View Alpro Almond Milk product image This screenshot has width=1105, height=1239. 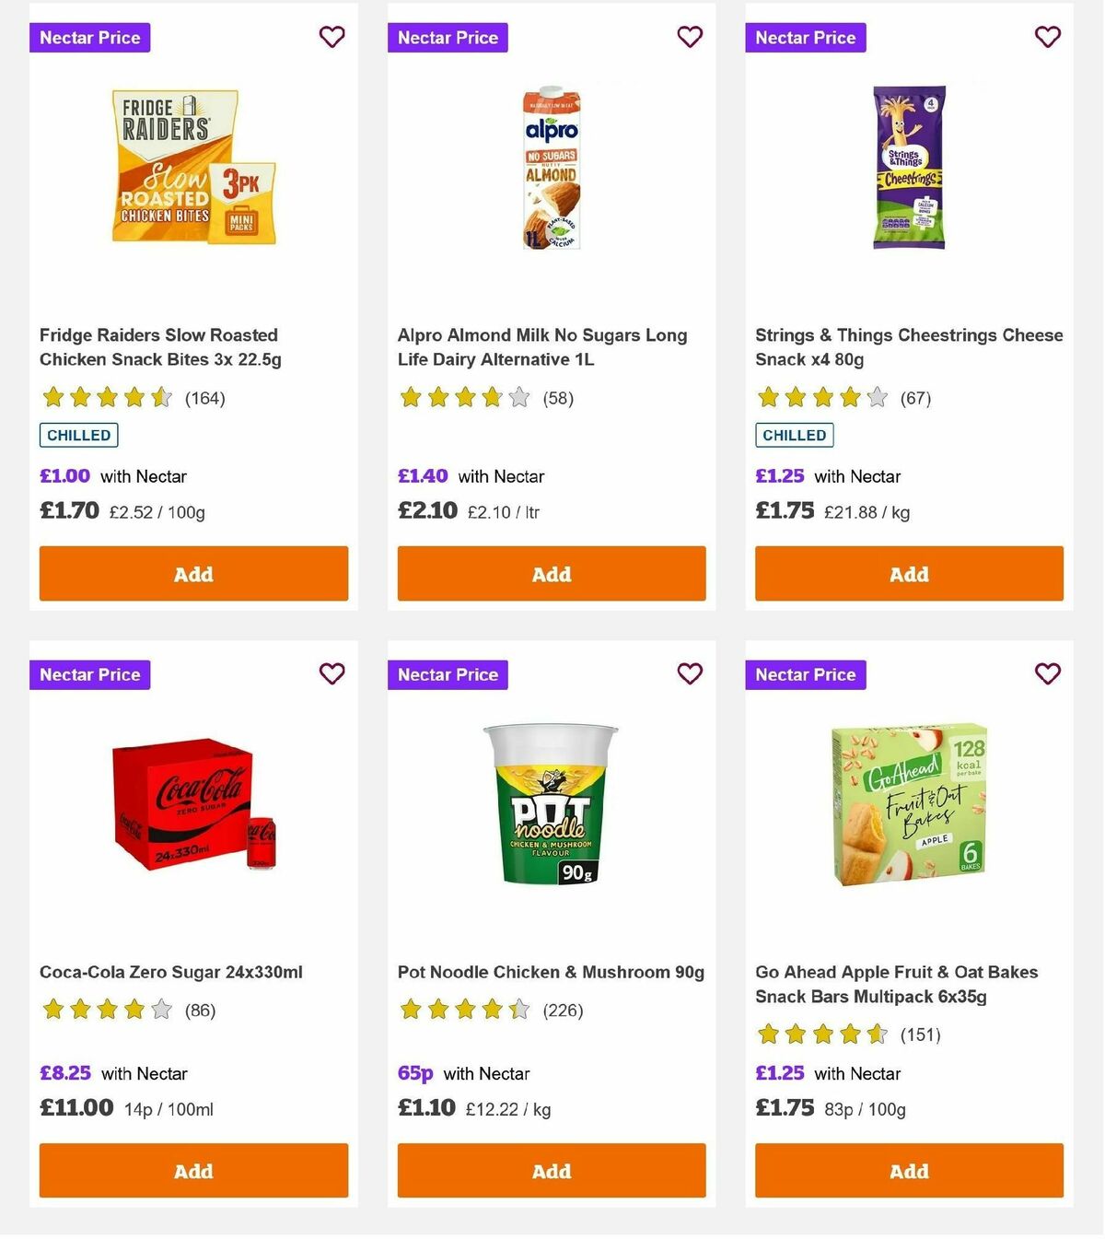click(x=551, y=166)
